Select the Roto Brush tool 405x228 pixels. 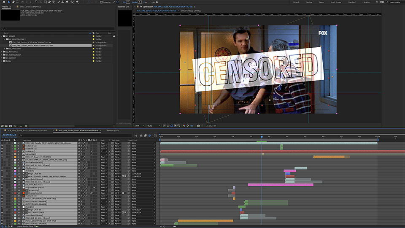[x=72, y=2]
